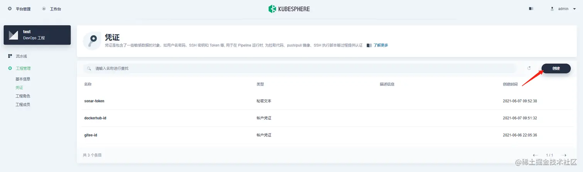The height and width of the screenshot is (172, 583).
Task: Click the workbench icon beside 工作台
Action: coord(44,8)
